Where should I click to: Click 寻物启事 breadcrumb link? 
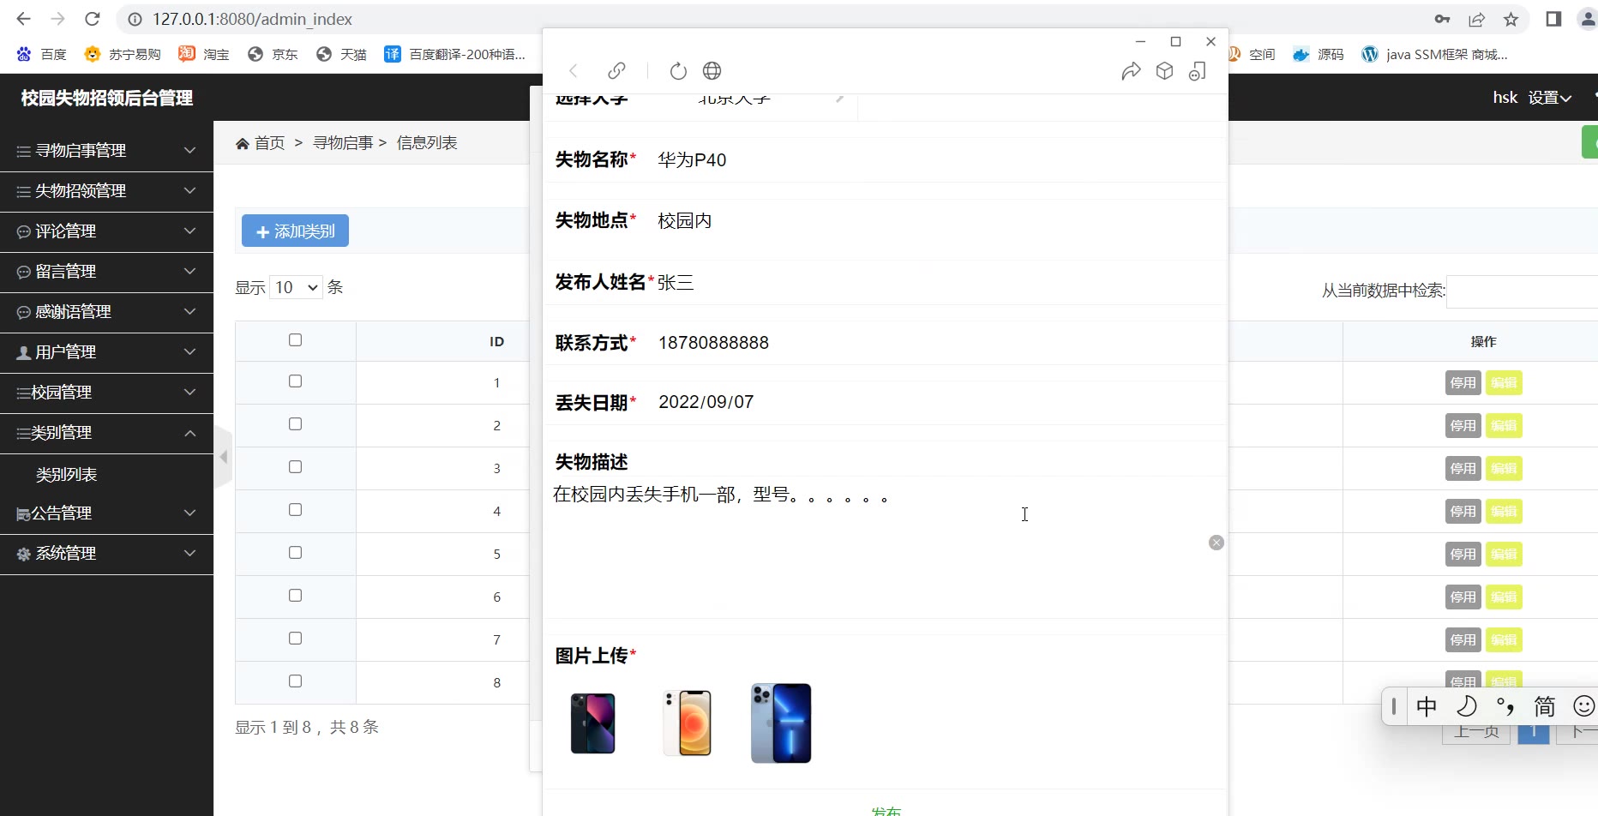[343, 143]
